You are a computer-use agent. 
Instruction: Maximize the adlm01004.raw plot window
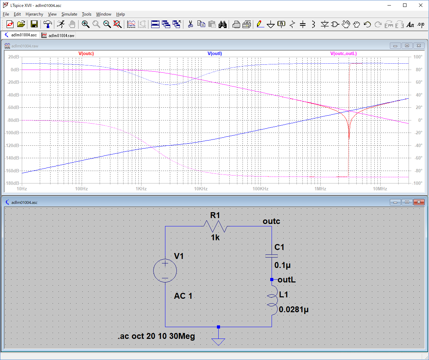pyautogui.click(x=407, y=46)
